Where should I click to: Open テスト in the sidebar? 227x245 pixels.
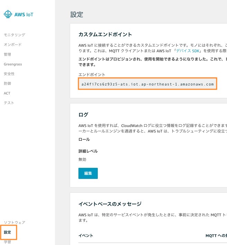tap(9, 103)
